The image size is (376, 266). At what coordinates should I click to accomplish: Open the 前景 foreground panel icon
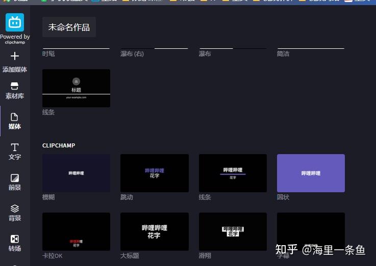coord(15,178)
